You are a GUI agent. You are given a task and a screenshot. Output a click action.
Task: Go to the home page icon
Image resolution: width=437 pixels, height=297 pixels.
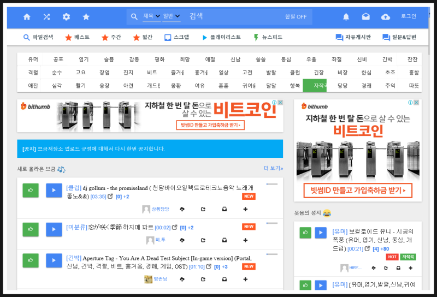coord(27,17)
